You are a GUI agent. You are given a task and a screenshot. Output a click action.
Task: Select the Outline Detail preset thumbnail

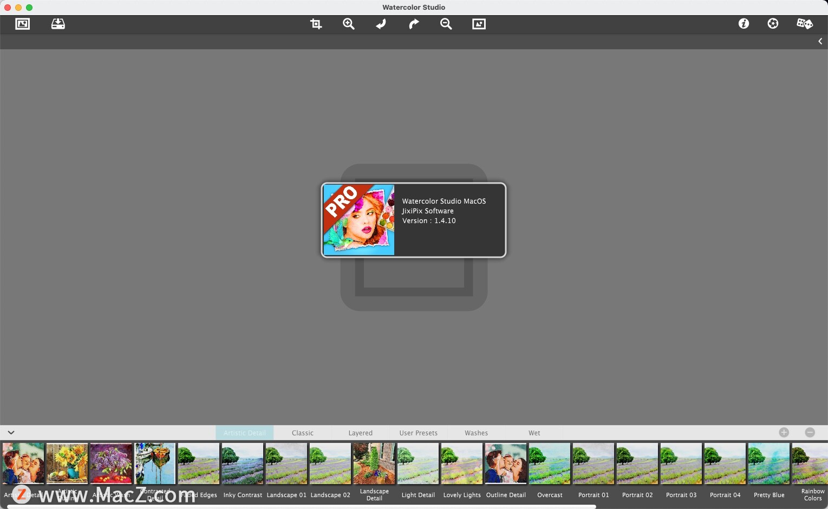(506, 464)
